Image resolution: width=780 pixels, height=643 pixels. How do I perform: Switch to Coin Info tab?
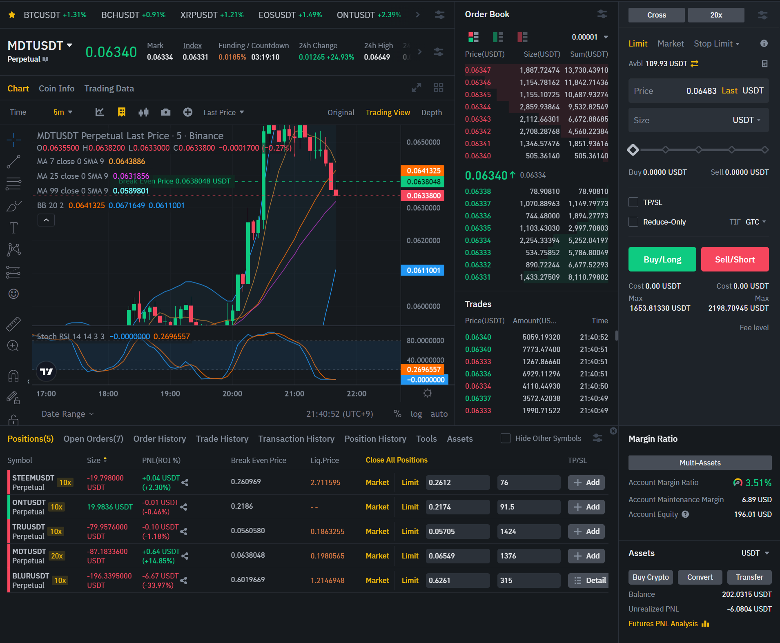pos(56,89)
